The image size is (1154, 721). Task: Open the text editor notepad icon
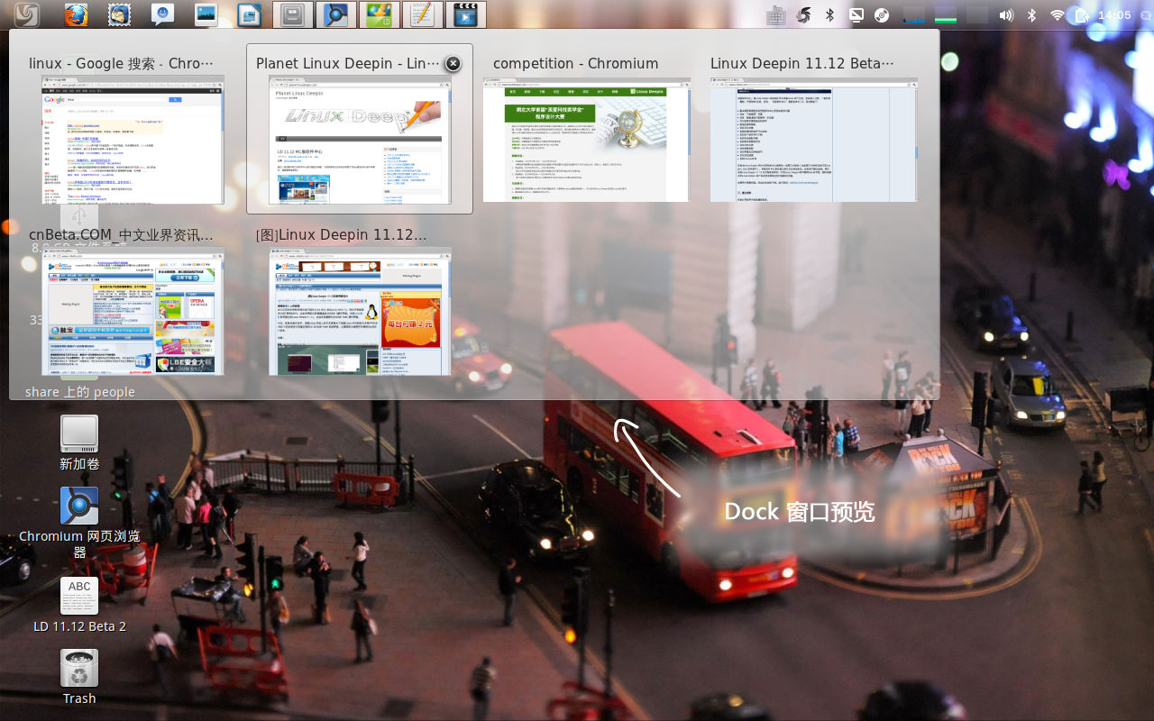[422, 14]
